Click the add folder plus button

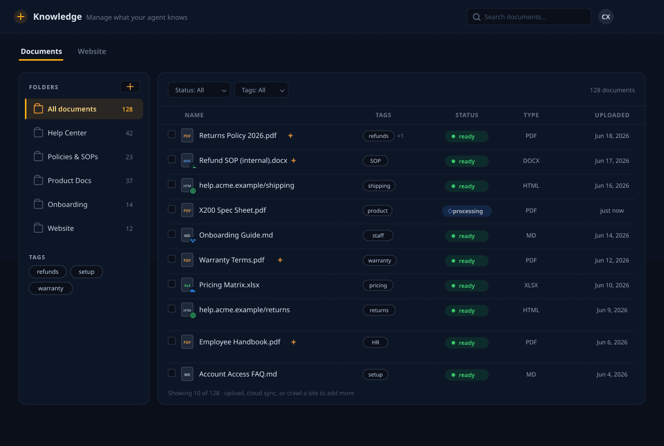tap(130, 87)
